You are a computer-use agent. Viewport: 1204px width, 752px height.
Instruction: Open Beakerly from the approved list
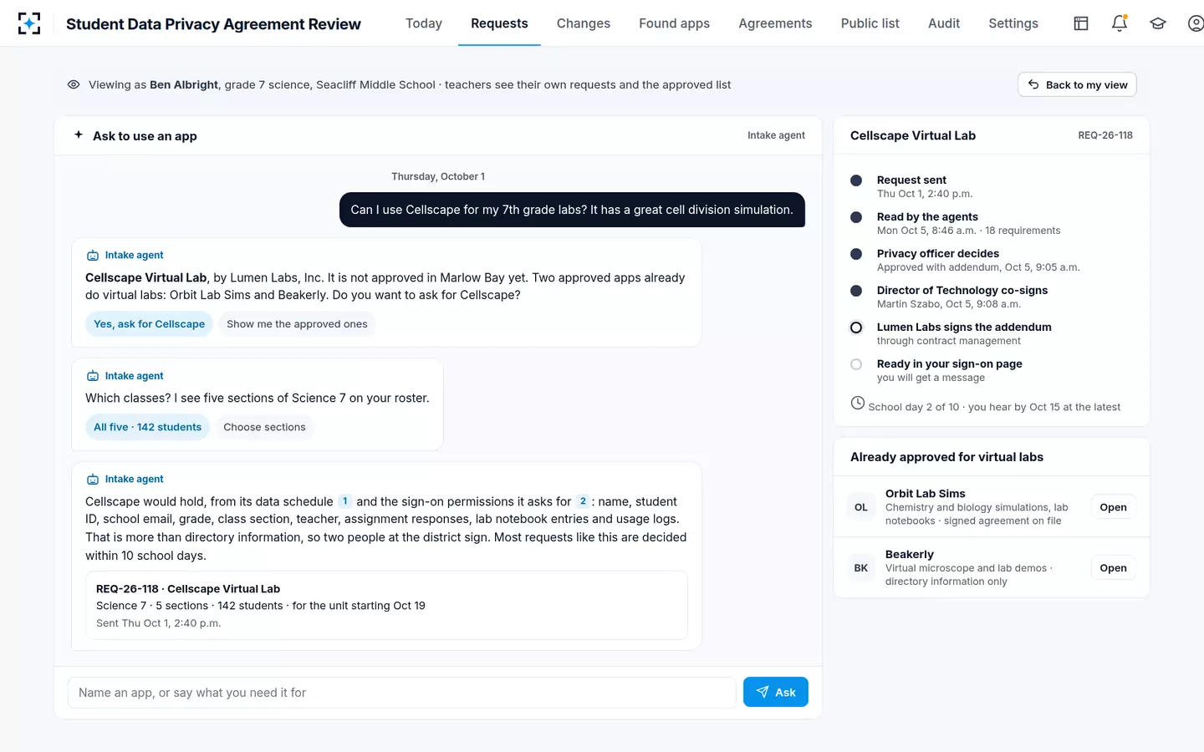click(1113, 568)
